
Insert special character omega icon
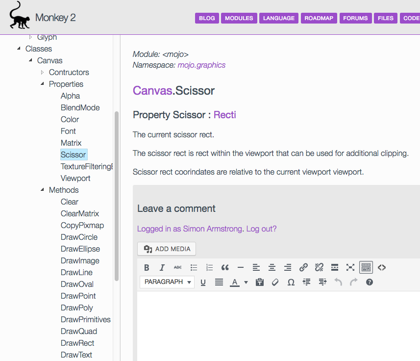291,282
